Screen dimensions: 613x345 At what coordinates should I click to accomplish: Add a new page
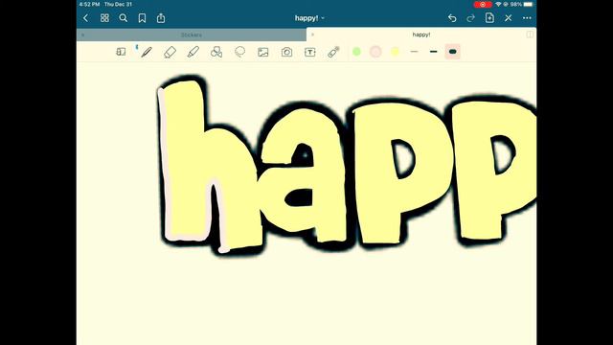[489, 18]
